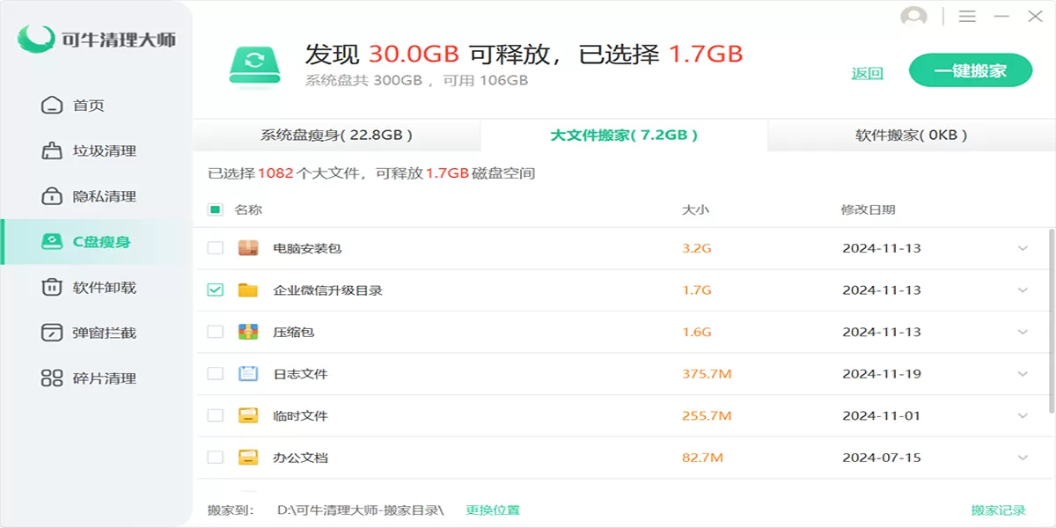1056x528 pixels.
Task: Check the 电脑安装包 checkbox
Action: 215,248
